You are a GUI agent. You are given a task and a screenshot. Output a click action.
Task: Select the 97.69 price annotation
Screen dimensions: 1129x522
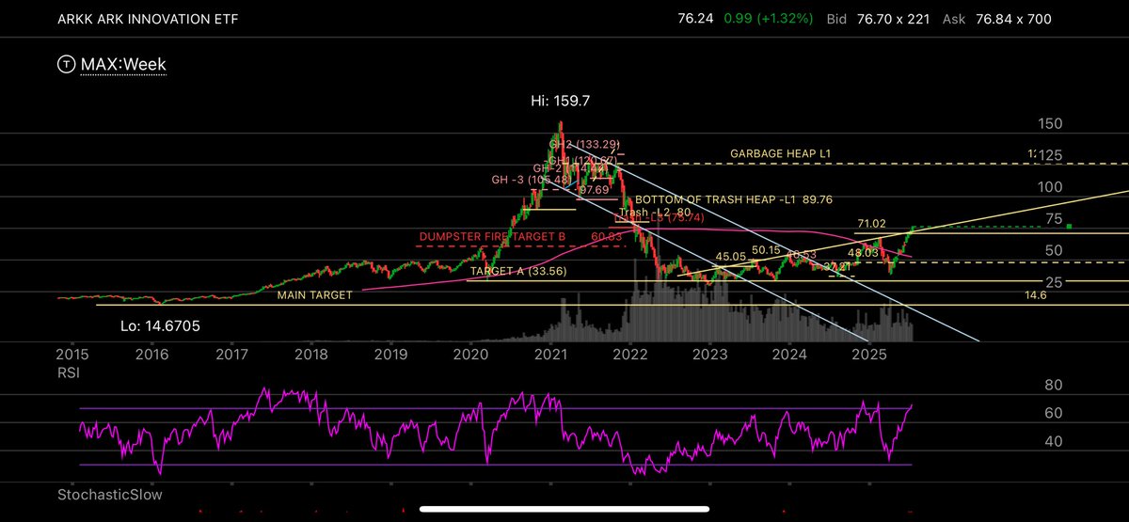tap(594, 190)
